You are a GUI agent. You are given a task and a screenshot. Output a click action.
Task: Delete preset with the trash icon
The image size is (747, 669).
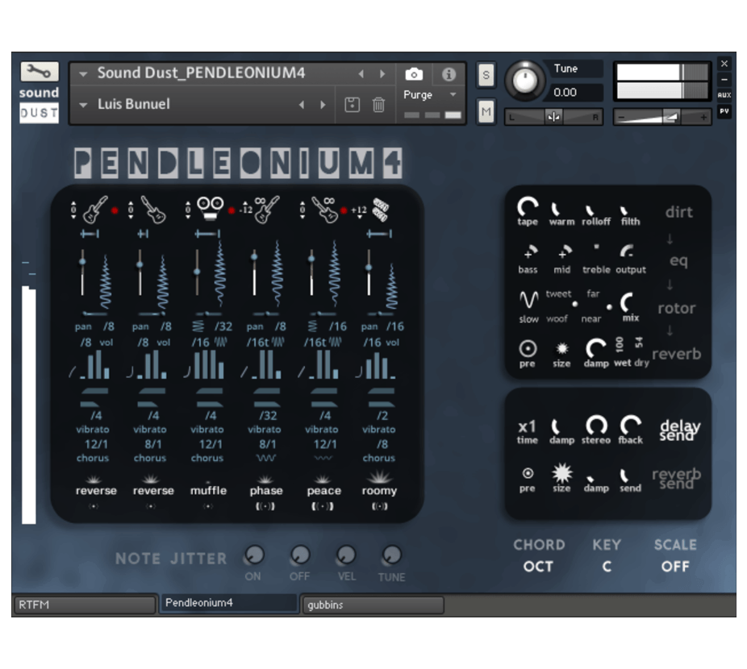(378, 105)
